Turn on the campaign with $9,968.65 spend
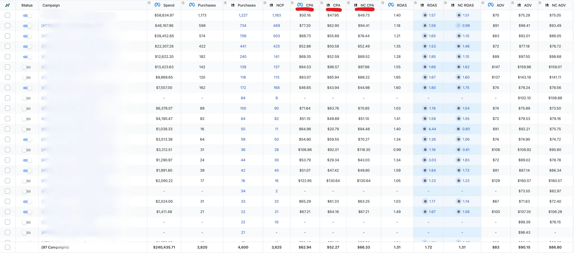 [x=27, y=78]
